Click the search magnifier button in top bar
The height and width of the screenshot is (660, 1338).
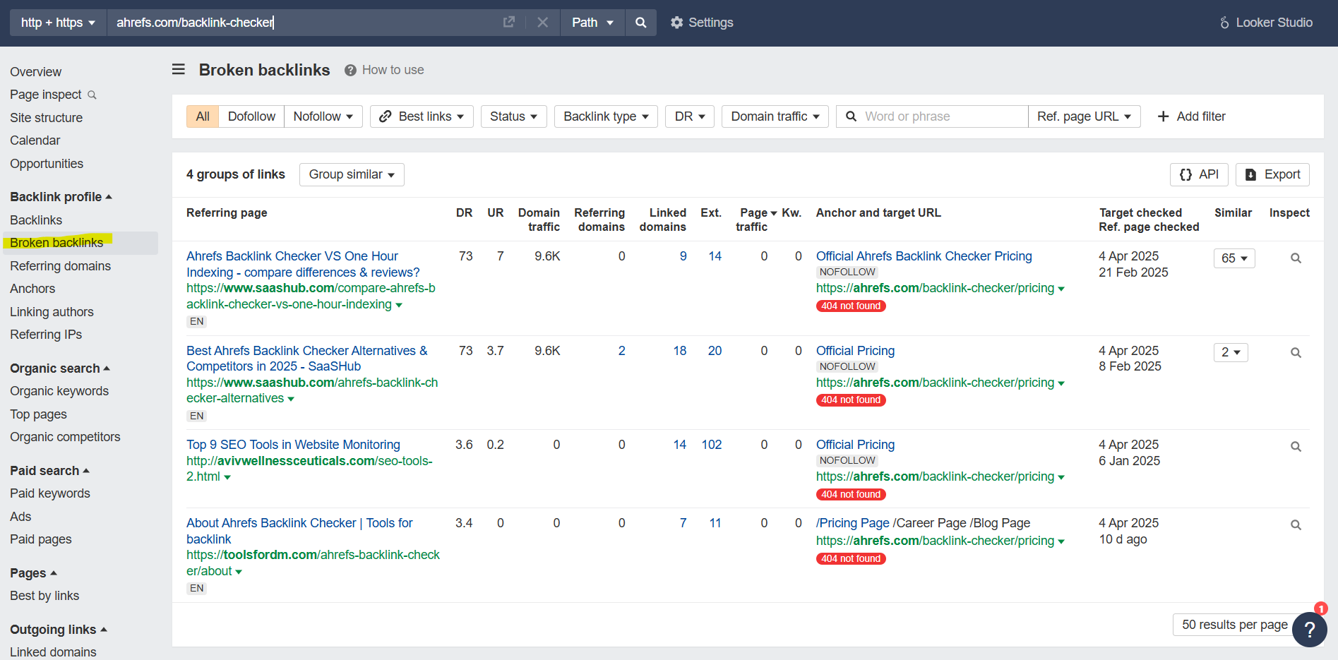pyautogui.click(x=640, y=23)
